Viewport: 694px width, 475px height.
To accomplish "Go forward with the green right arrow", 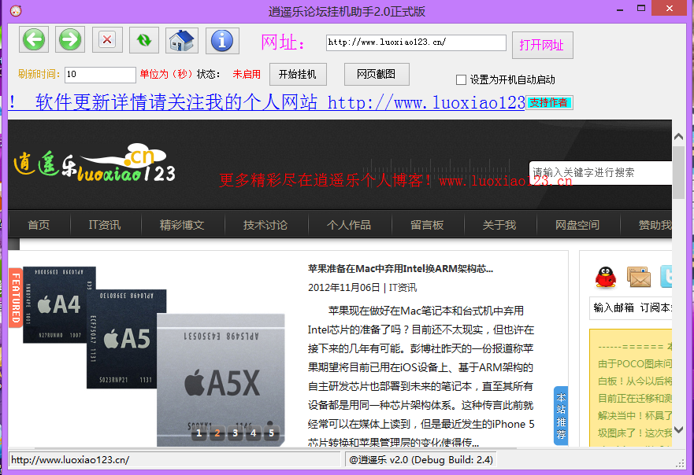I will pyautogui.click(x=70, y=40).
